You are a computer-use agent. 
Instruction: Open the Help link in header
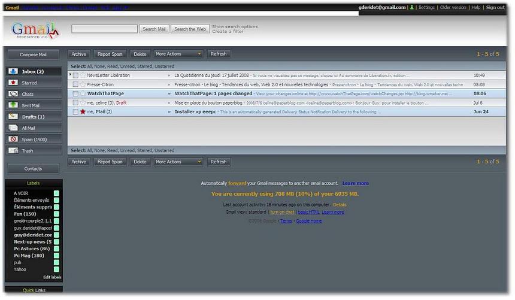(476, 7)
